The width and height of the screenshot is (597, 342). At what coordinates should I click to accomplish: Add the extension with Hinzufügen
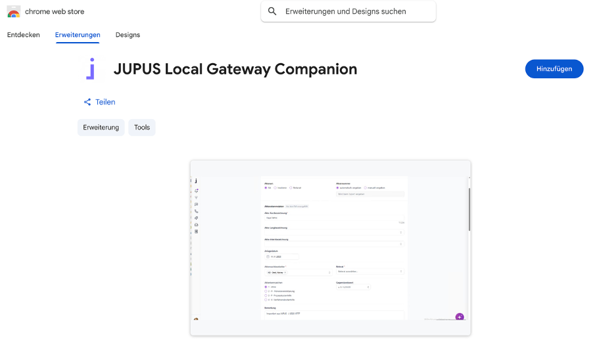[x=554, y=69]
